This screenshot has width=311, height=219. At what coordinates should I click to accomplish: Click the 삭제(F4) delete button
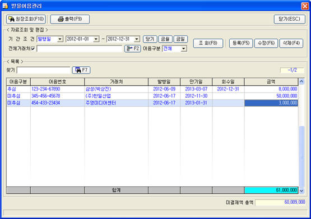(x=291, y=43)
